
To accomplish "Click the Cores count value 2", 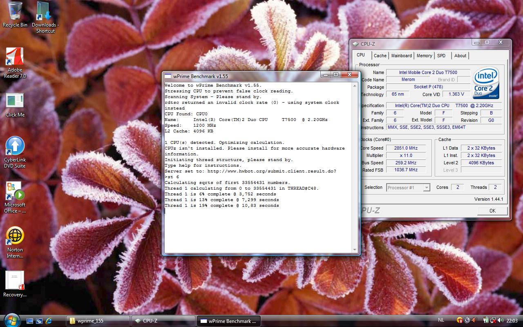I will pos(457,187).
